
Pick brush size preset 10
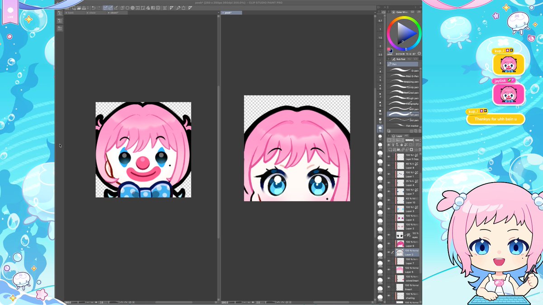[380, 113]
